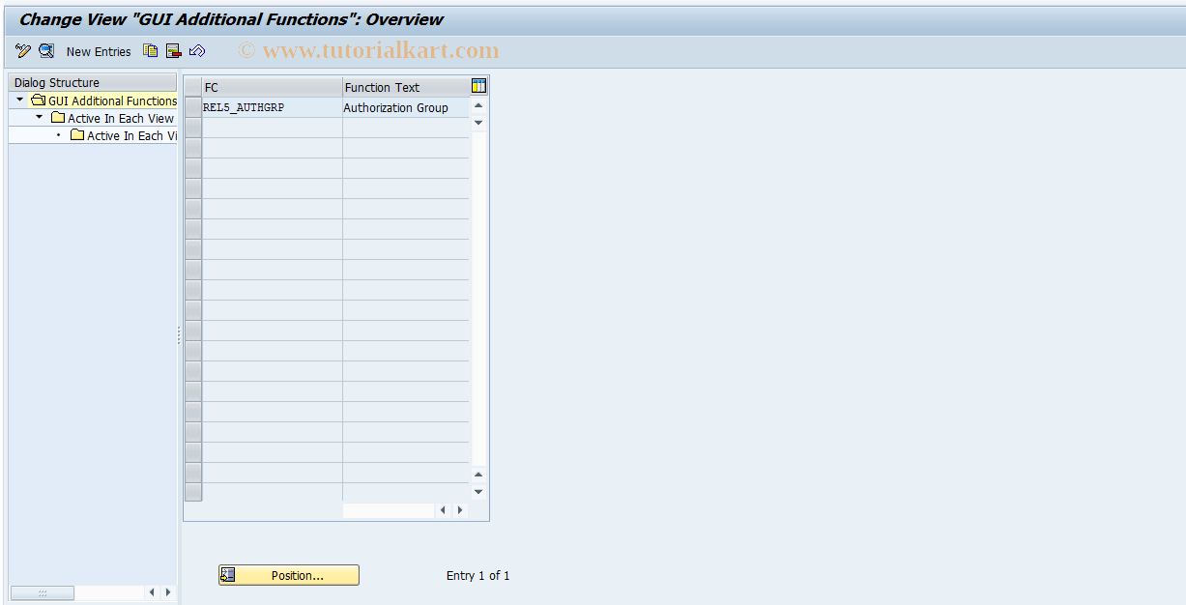Click the Delete entry icon
The width and height of the screenshot is (1186, 605).
click(x=174, y=51)
